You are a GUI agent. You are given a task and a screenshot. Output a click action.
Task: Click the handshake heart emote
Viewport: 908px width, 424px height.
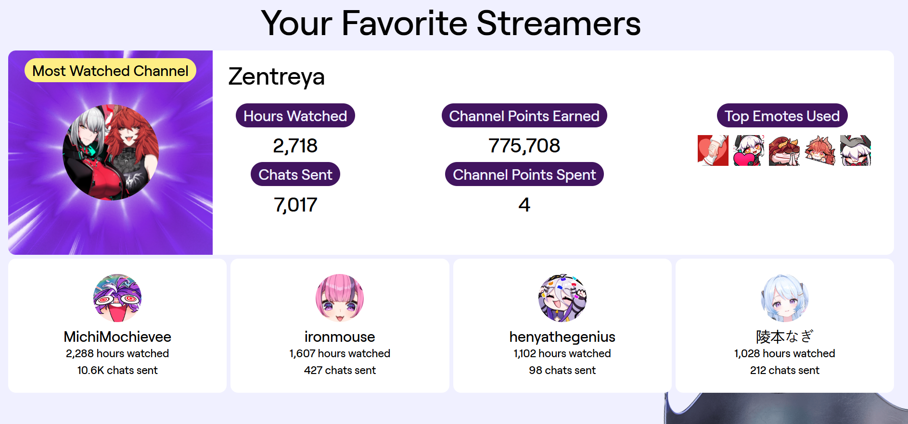(x=713, y=150)
